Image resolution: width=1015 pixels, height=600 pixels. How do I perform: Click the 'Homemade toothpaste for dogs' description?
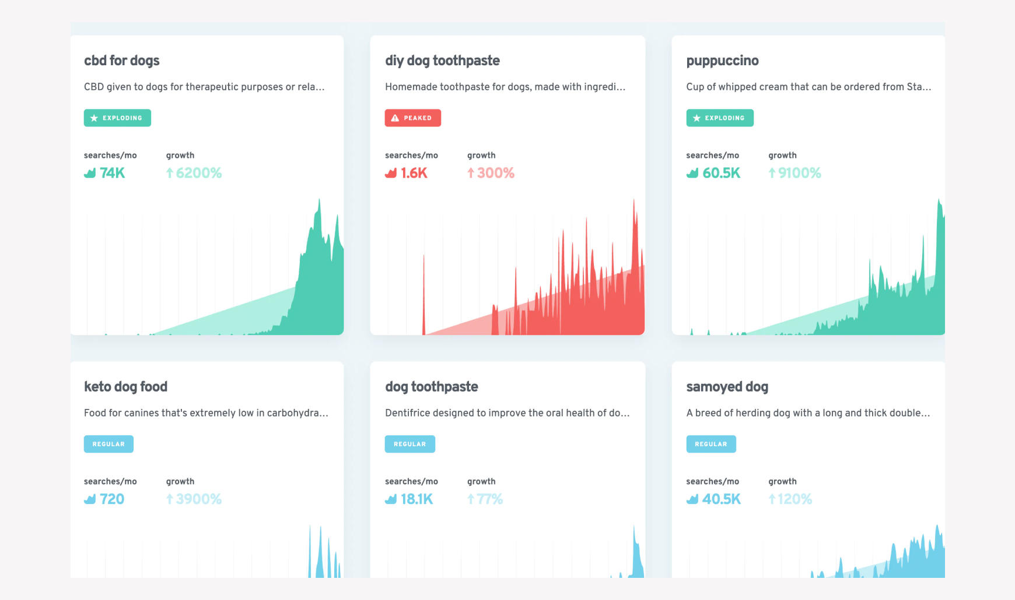[505, 87]
